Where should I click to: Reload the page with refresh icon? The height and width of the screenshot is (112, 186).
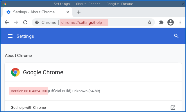[x=25, y=22]
